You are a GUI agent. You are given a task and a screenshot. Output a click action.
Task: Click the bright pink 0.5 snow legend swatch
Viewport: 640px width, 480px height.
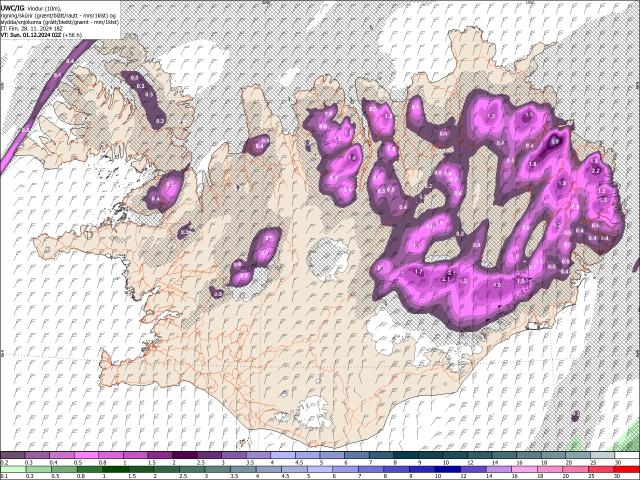coord(86,455)
